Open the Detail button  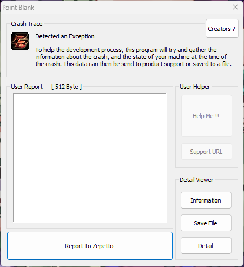tap(206, 246)
